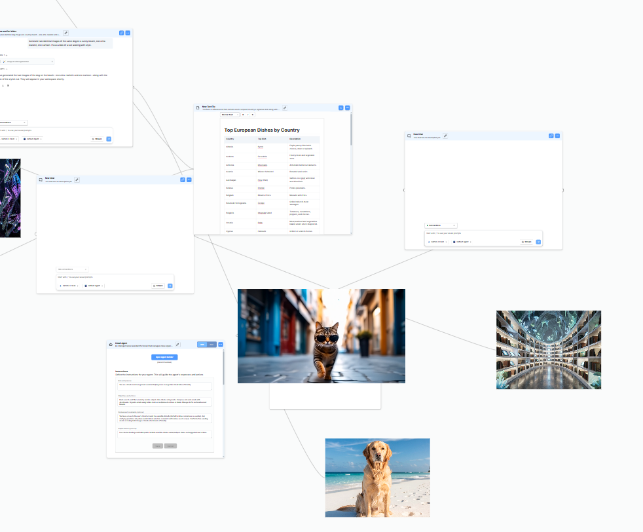Image resolution: width=643 pixels, height=532 pixels.
Task: Open No connections dropdown in left New Chat
Action: pos(72,269)
